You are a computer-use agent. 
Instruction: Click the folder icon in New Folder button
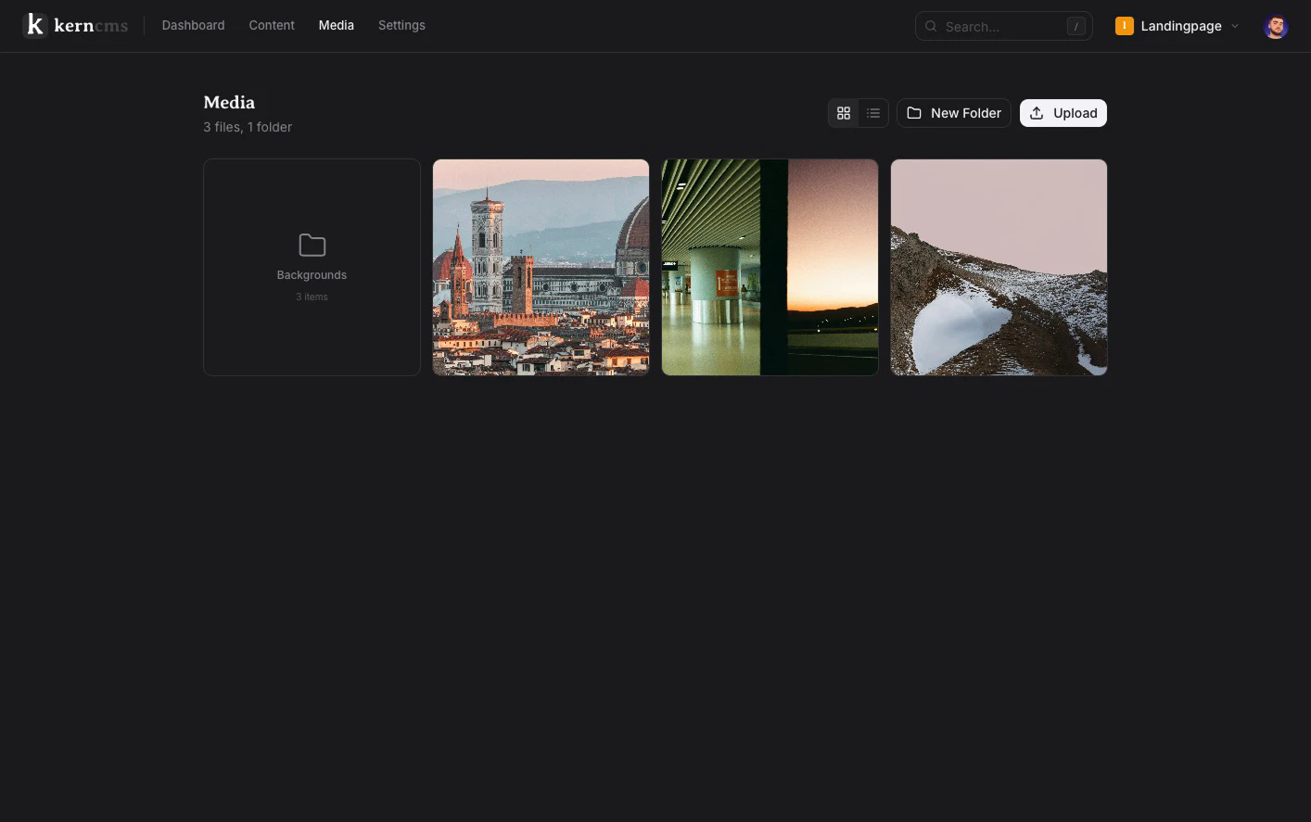tap(914, 112)
